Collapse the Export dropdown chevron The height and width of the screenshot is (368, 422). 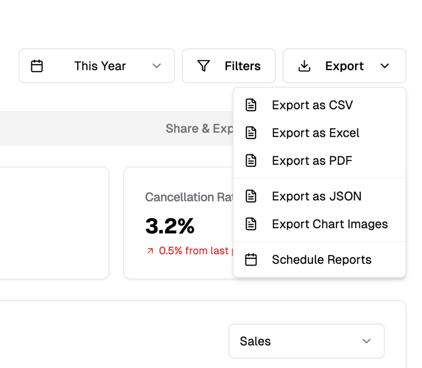pyautogui.click(x=385, y=66)
